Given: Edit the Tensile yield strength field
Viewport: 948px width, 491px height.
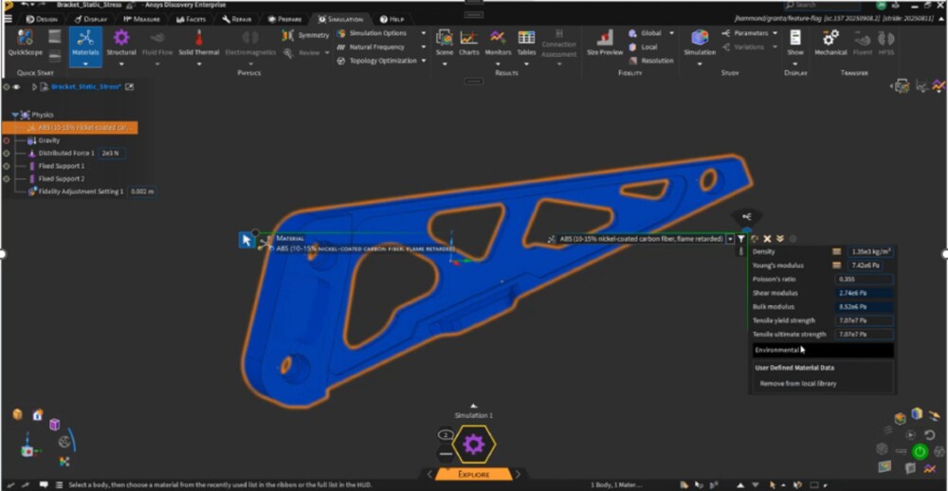Looking at the screenshot, I should pyautogui.click(x=864, y=320).
